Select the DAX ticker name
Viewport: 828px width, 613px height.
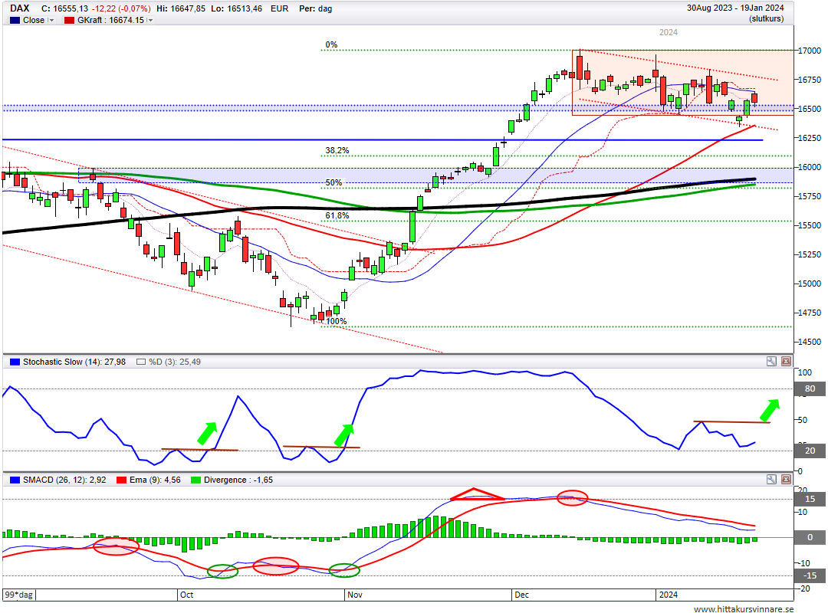(x=19, y=8)
